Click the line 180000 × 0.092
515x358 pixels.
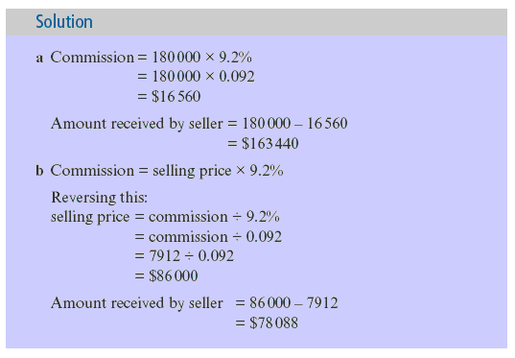(x=203, y=77)
